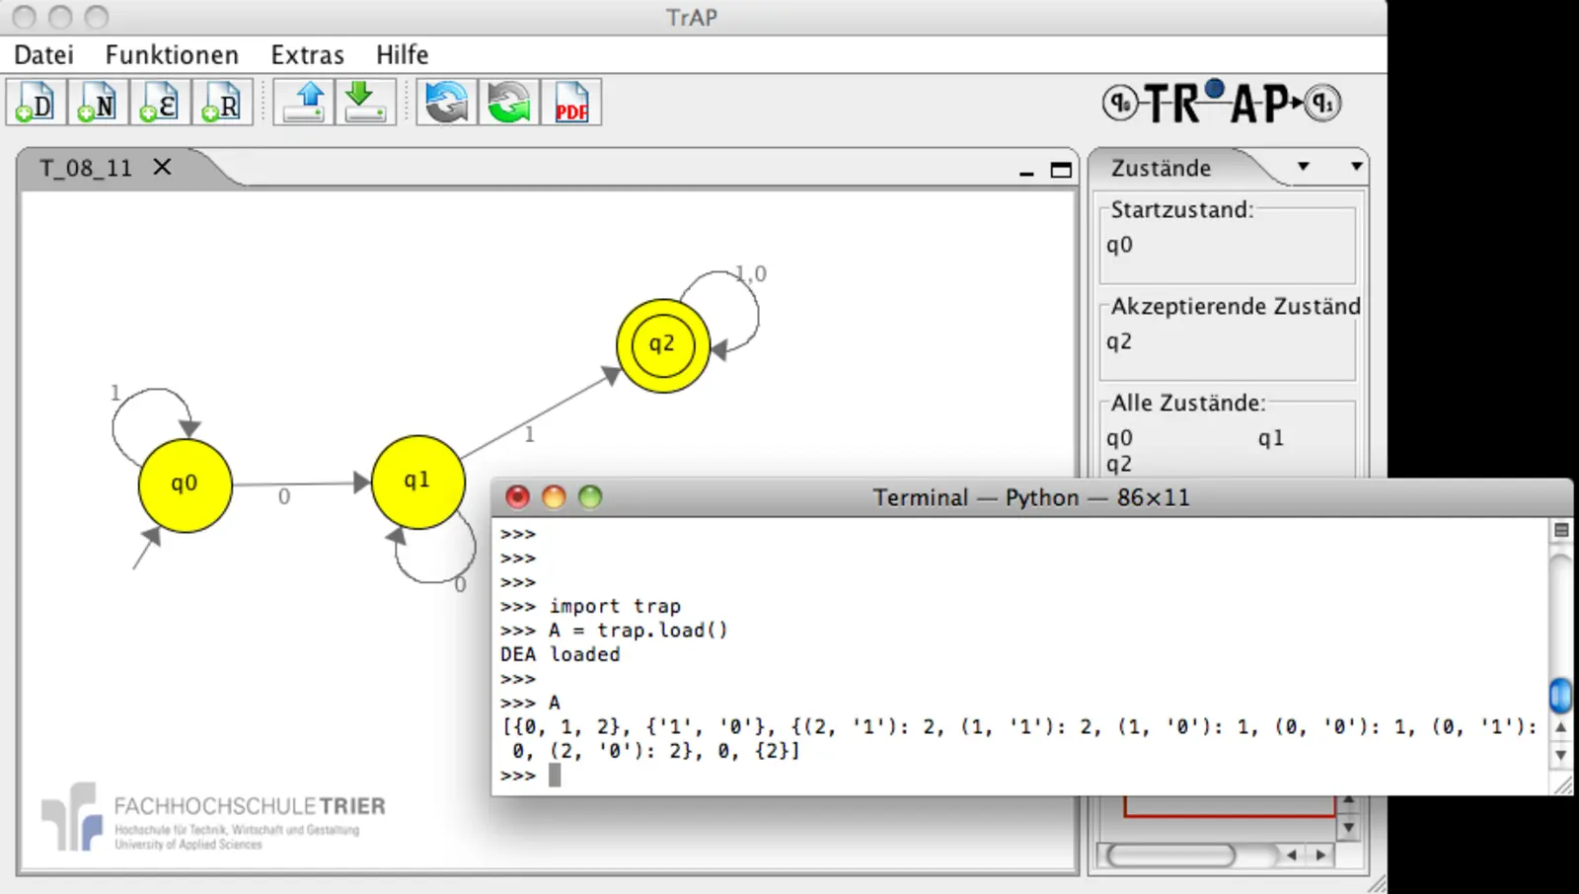Select the accepting state q2 node
The image size is (1579, 894).
tap(662, 345)
